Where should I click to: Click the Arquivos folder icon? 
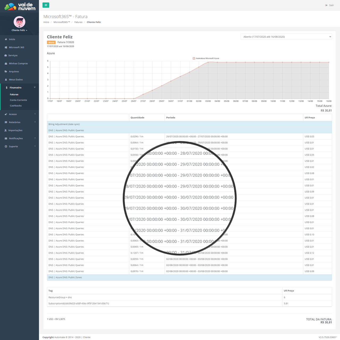(x=6, y=71)
